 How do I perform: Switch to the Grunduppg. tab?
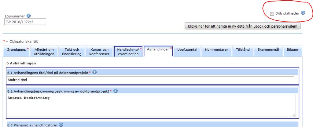(17, 51)
